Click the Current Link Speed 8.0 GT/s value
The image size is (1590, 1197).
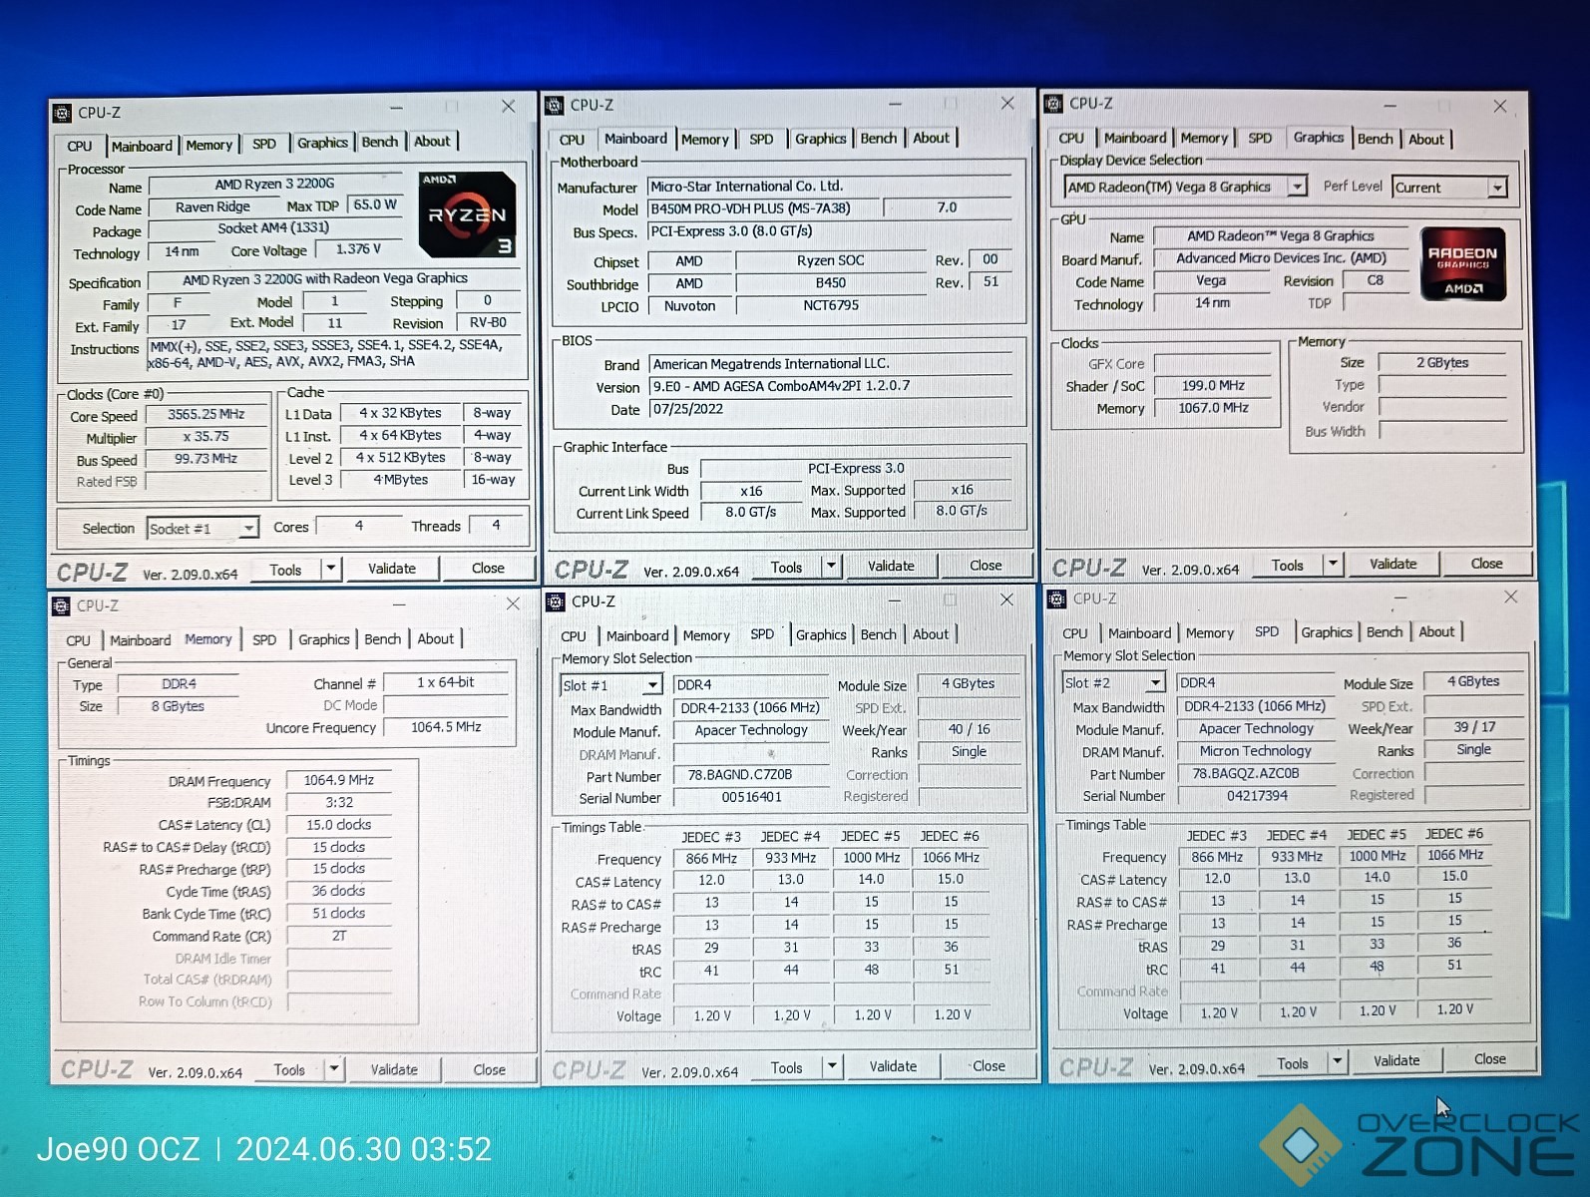pos(751,512)
